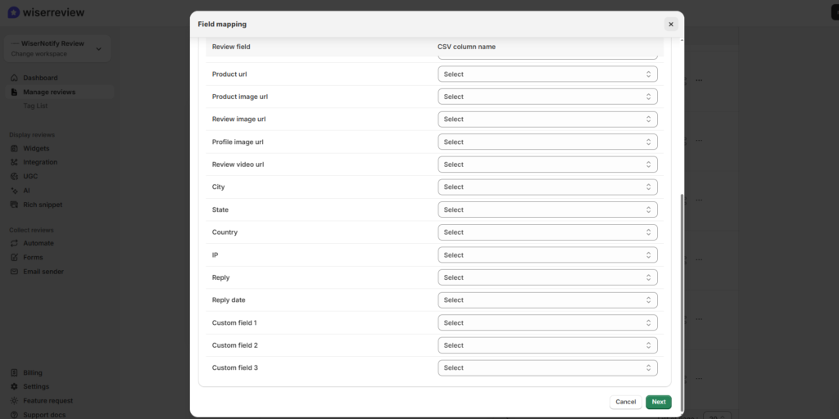Viewport: 839px width, 419px height.
Task: Expand the Country column select
Action: pyautogui.click(x=547, y=232)
